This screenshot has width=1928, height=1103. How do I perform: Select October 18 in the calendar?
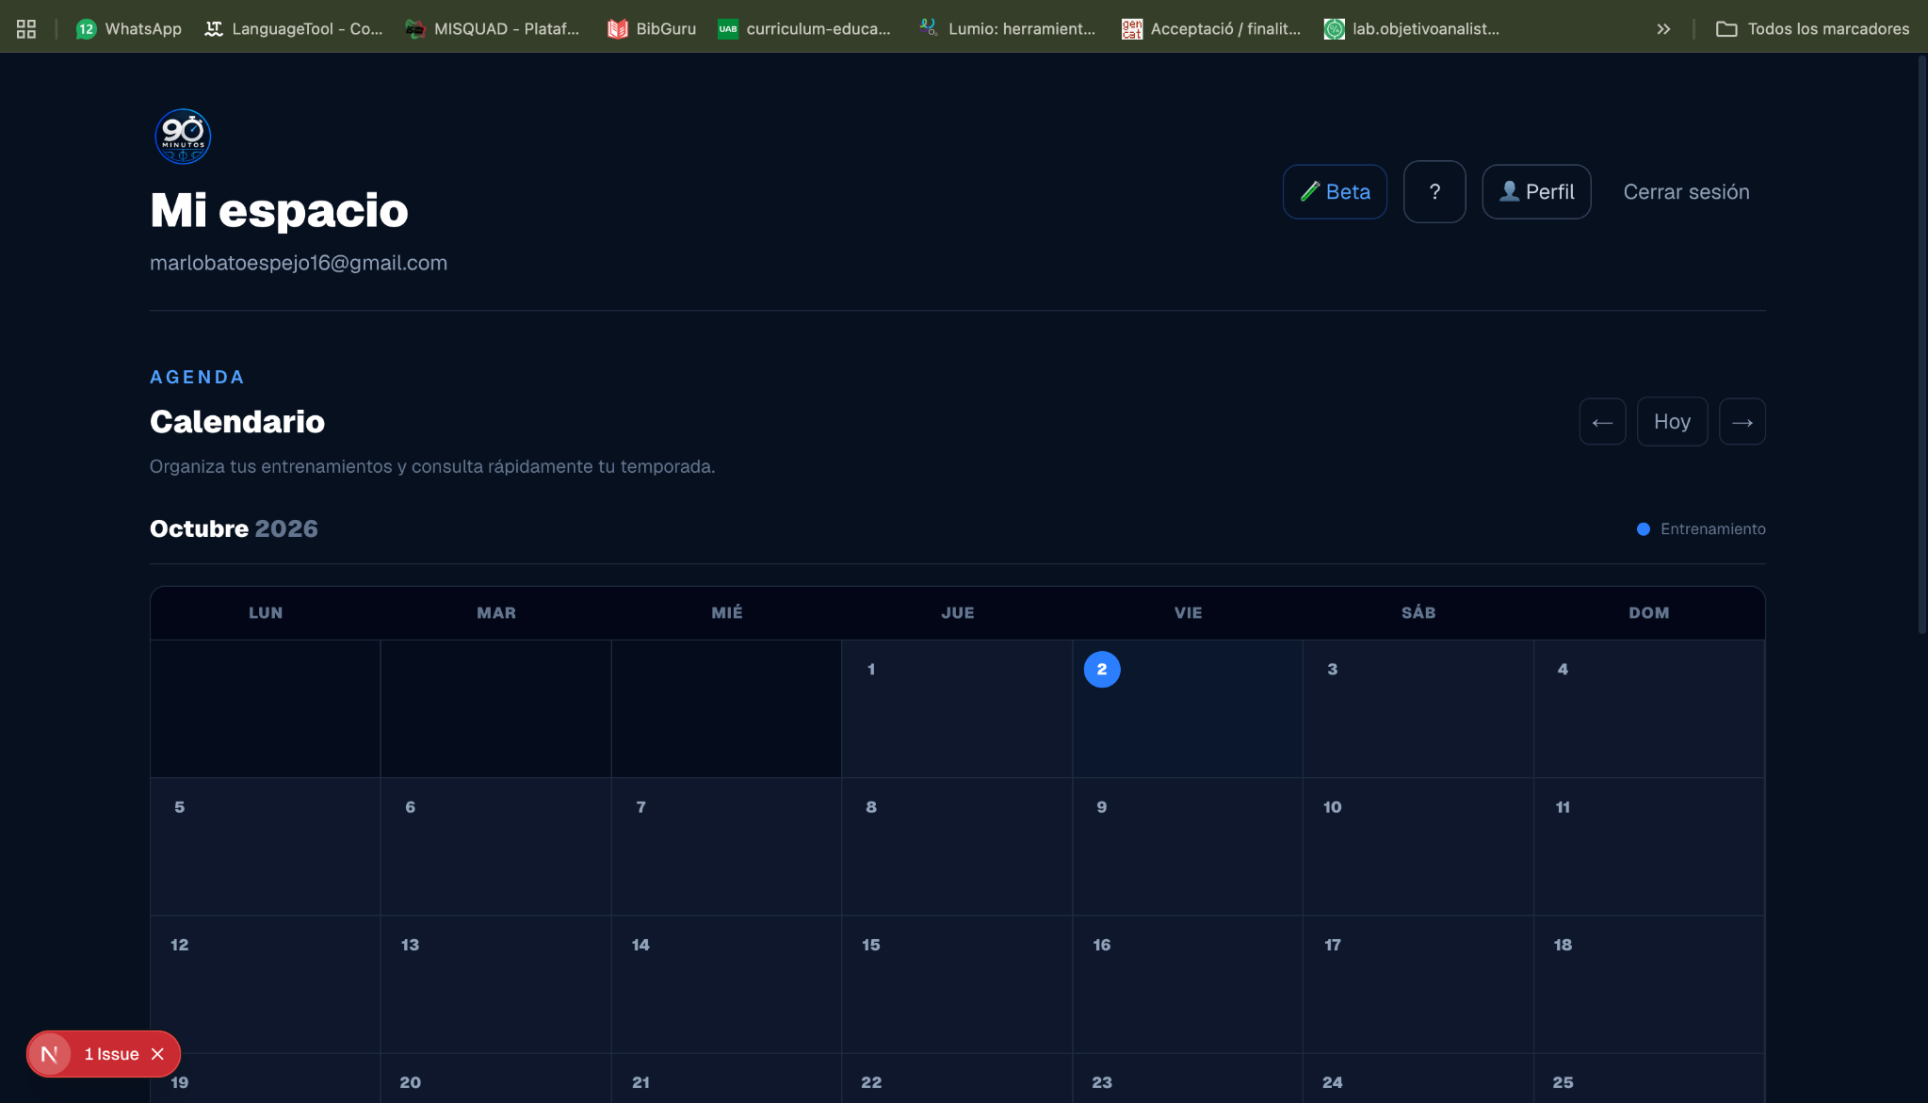(x=1648, y=984)
